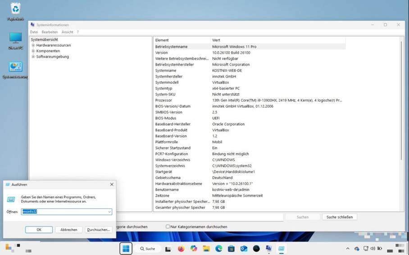The width and height of the screenshot is (409, 255).
Task: Open the Öffnen combo box dropdown arrow
Action: tap(109, 212)
